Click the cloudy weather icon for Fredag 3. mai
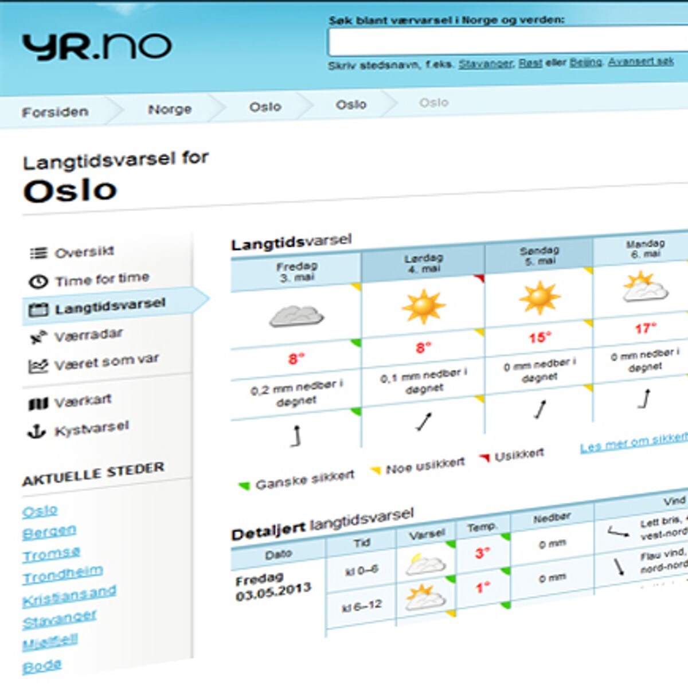The image size is (688, 688). 296,316
